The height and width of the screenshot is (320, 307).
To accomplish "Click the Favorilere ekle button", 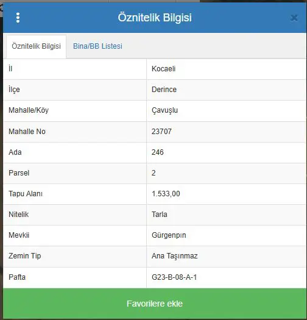I will pyautogui.click(x=155, y=304).
